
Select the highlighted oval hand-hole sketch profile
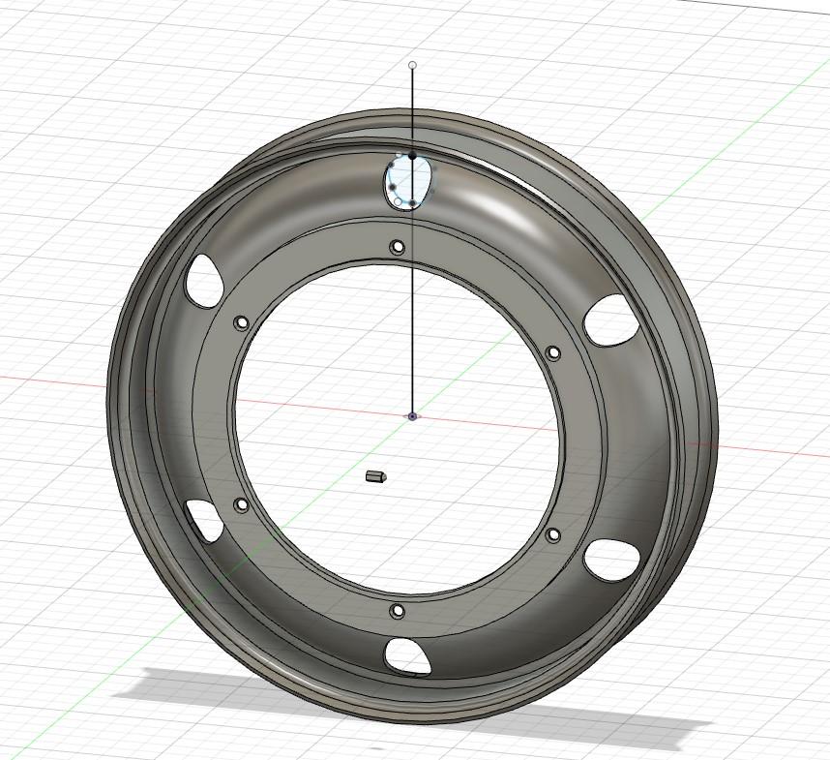(x=408, y=182)
